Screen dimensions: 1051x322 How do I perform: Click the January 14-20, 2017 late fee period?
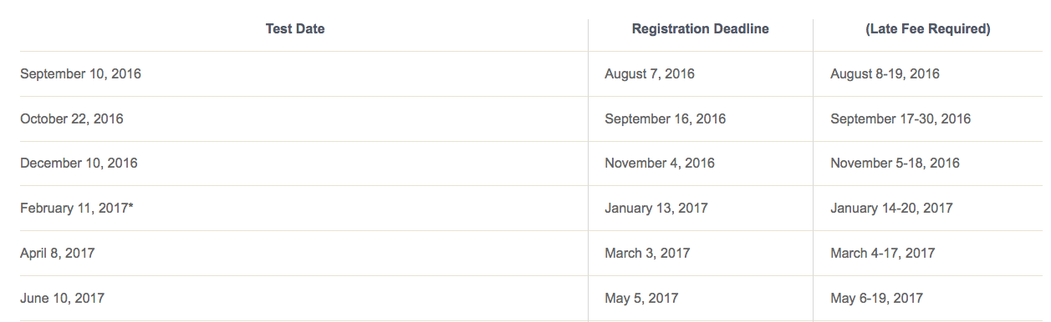[x=891, y=208]
